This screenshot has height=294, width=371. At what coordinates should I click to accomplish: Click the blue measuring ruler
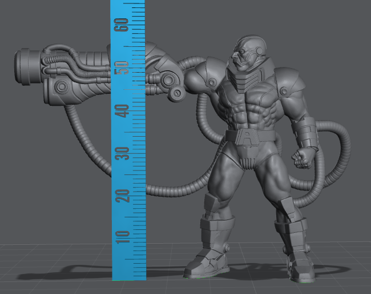(128, 143)
